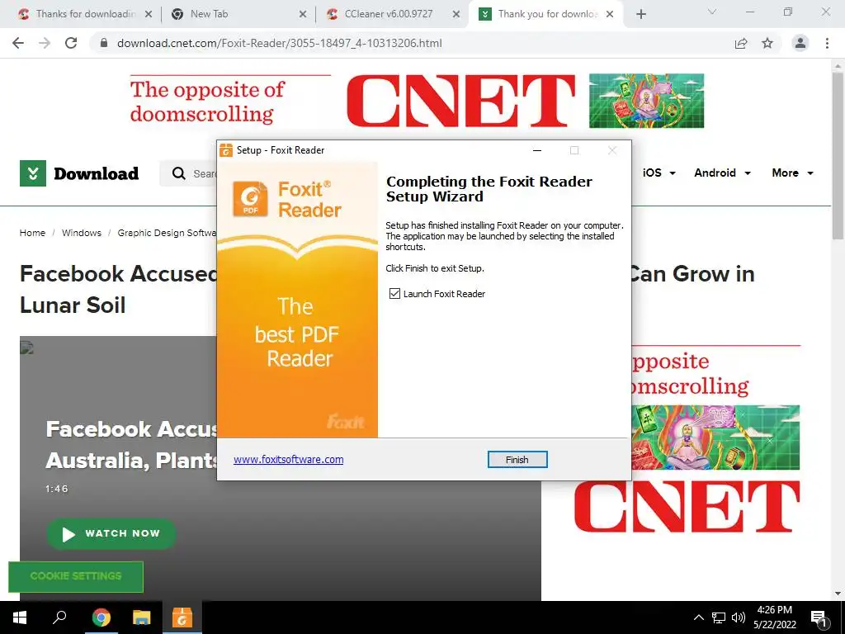Open Chrome profile avatar
The image size is (845, 634).
click(800, 43)
